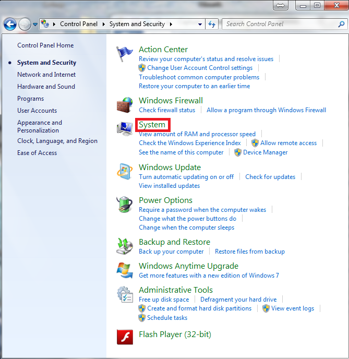Open the Action Center heading link
This screenshot has width=349, height=359.
(x=163, y=50)
